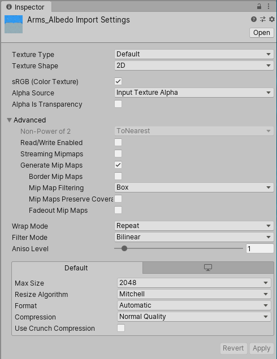Open the Wrap Mode dropdown

194,226
